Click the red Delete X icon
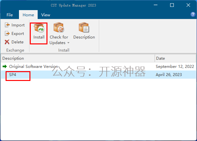This screenshot has height=141, width=197. tap(7, 42)
